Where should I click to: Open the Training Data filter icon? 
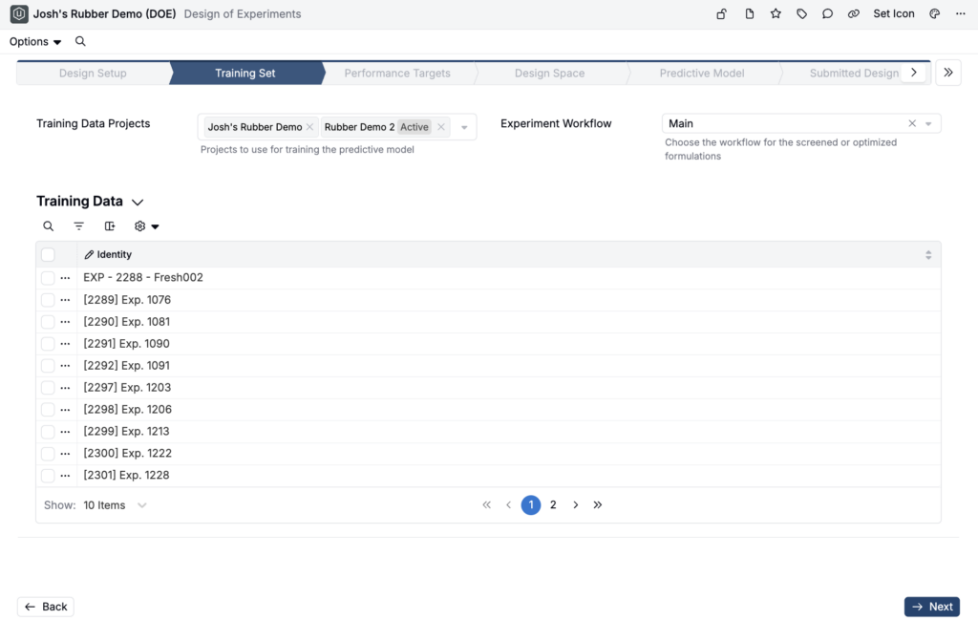pos(78,225)
